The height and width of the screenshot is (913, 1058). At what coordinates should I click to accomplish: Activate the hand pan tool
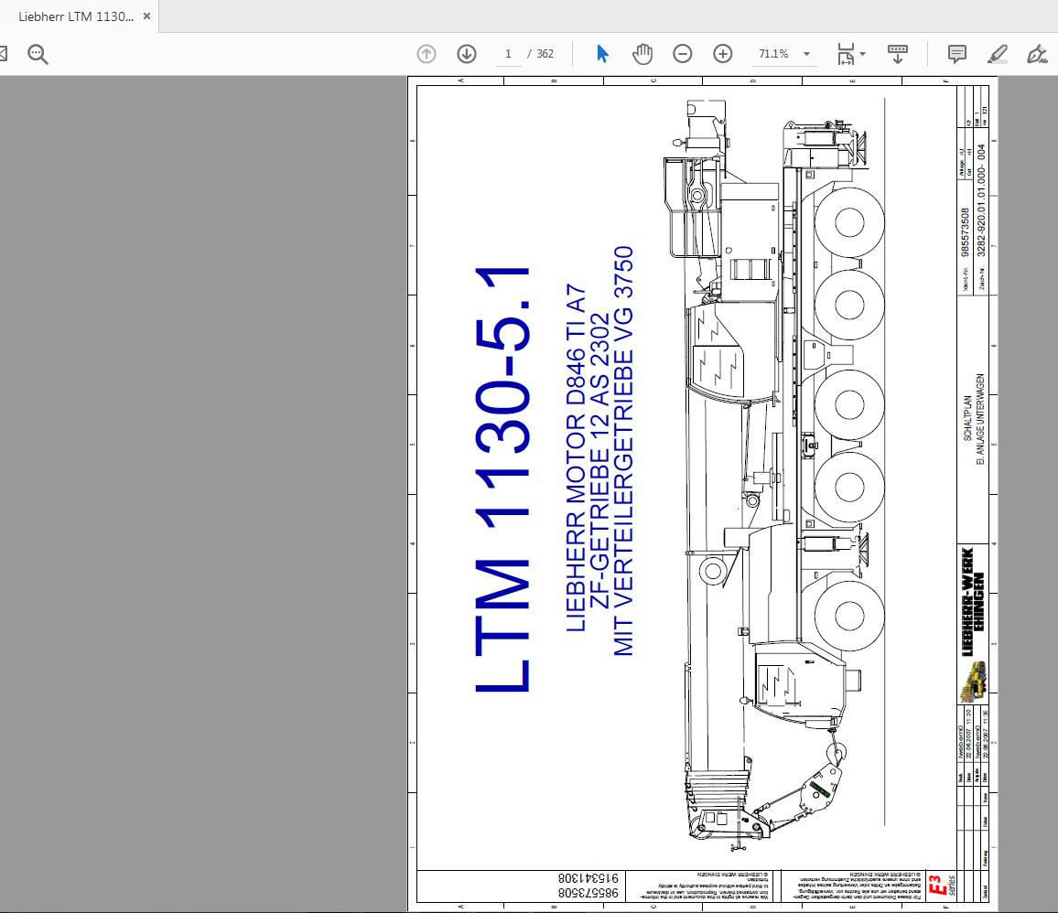click(x=642, y=54)
